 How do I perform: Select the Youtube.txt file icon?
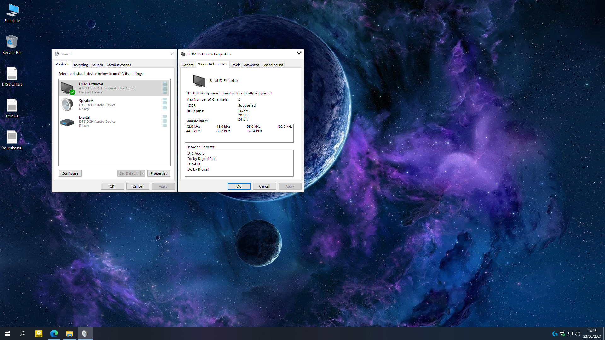pyautogui.click(x=12, y=140)
